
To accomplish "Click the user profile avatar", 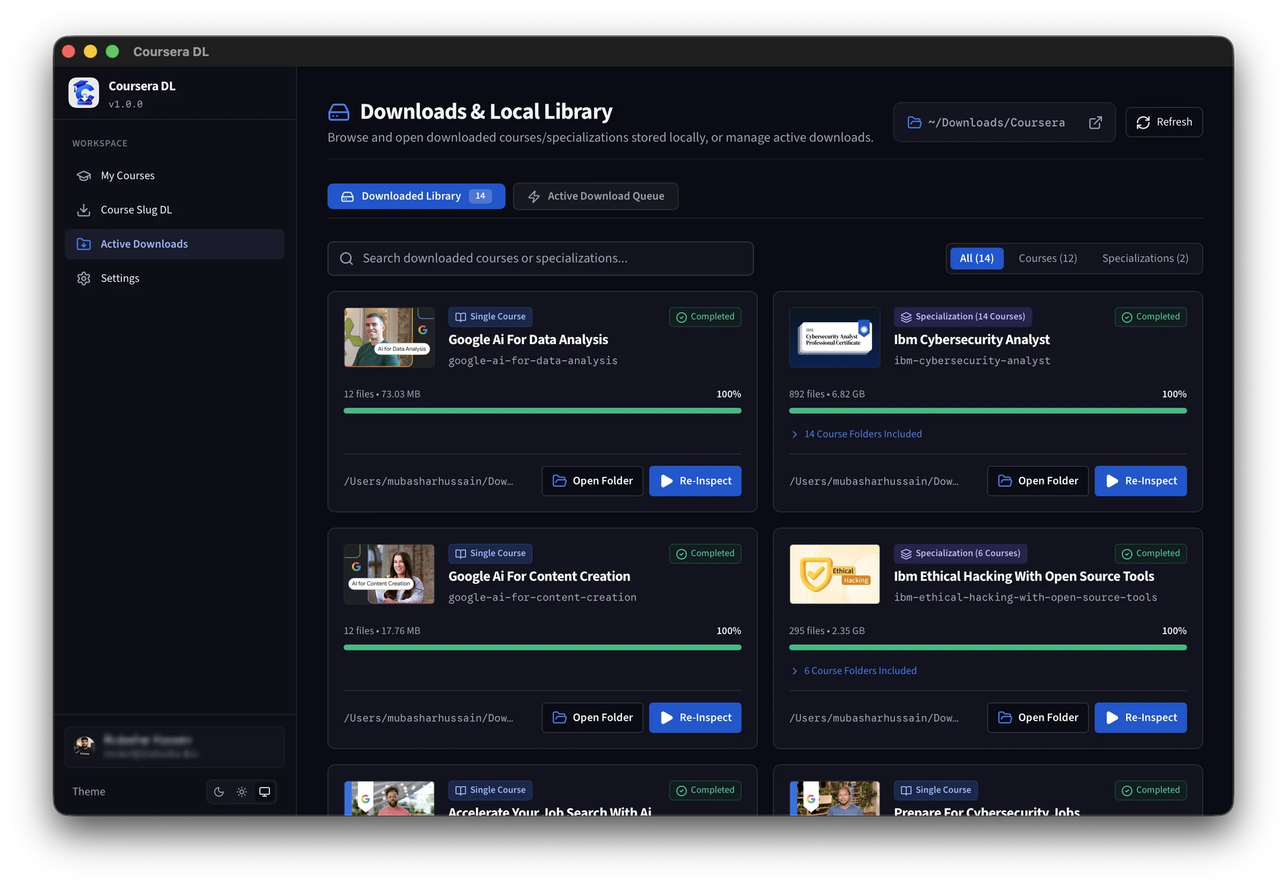I will coord(84,746).
